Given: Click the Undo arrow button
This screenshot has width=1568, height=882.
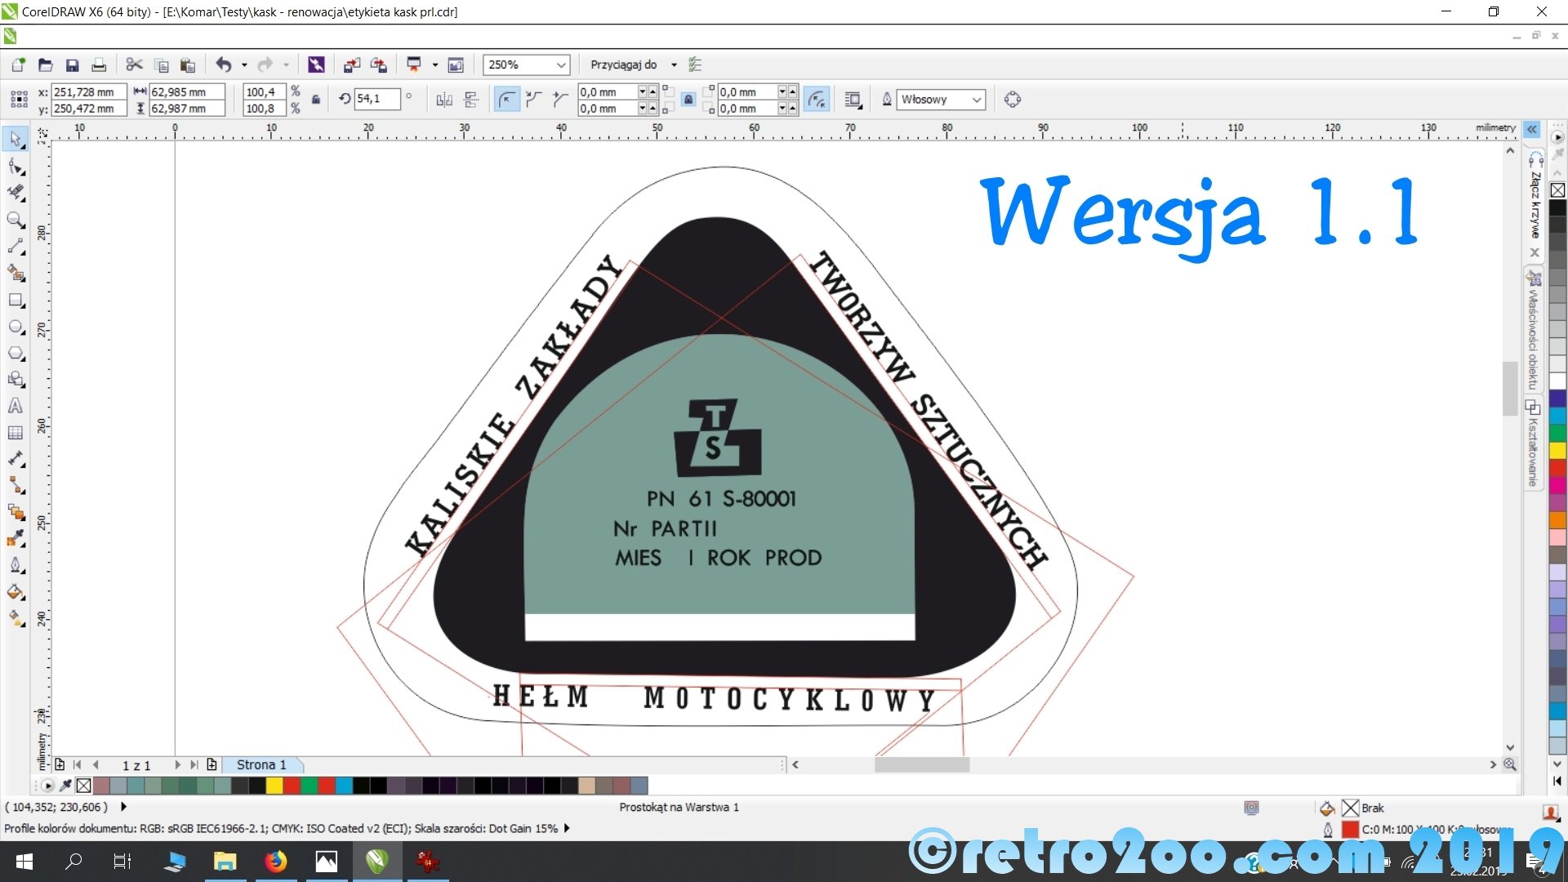Looking at the screenshot, I should pos(223,65).
